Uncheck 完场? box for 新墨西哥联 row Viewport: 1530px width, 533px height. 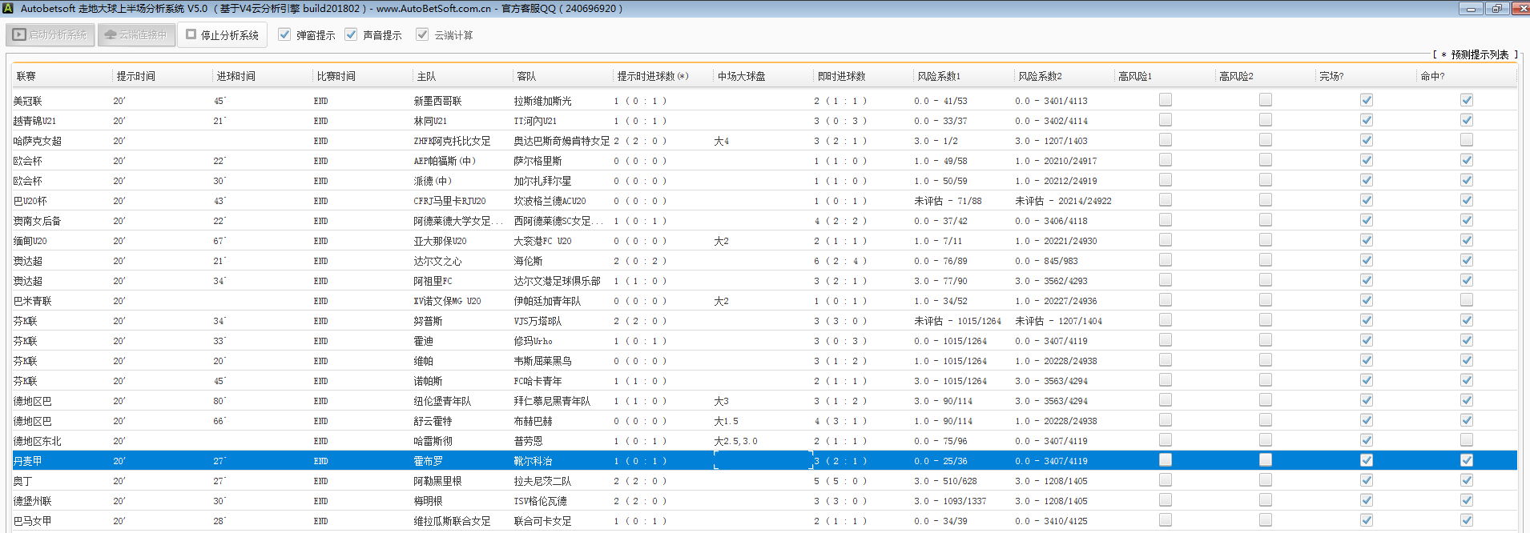[1367, 100]
